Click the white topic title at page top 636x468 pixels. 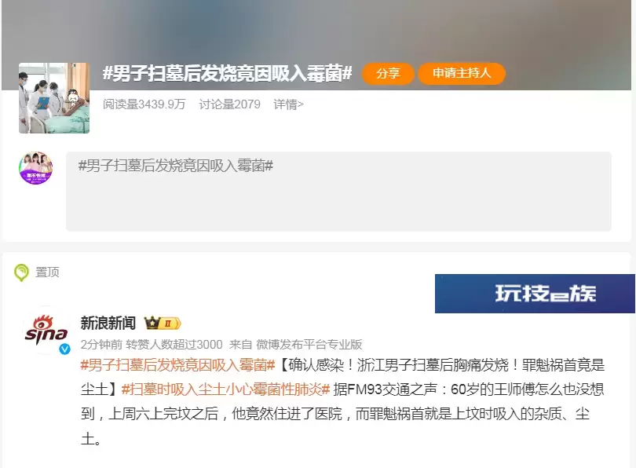(x=227, y=73)
